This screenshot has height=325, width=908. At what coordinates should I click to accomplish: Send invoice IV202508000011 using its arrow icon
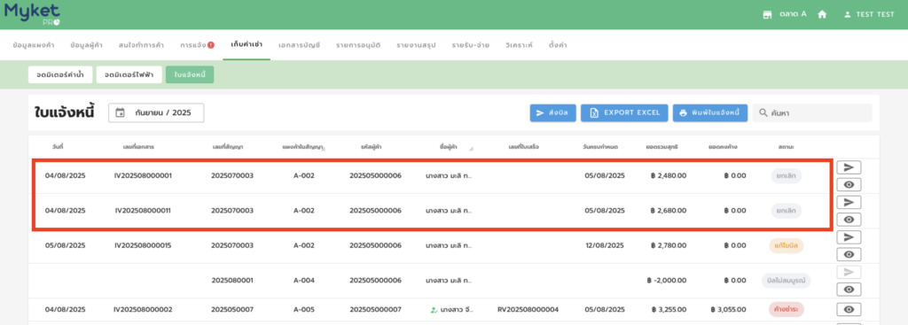point(849,202)
